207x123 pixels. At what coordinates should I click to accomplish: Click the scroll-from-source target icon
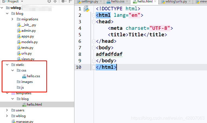(x=49, y=1)
